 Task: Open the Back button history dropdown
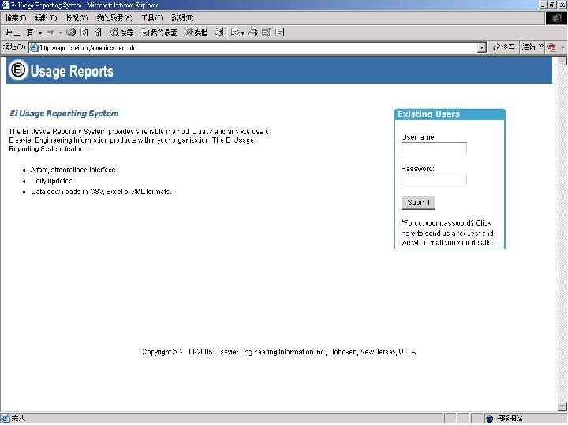(40, 33)
